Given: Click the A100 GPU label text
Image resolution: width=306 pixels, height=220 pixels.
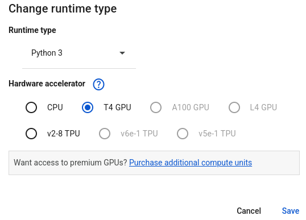Looking at the screenshot, I should pyautogui.click(x=191, y=107).
